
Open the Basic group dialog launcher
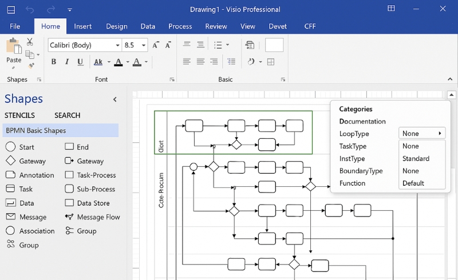pos(283,79)
